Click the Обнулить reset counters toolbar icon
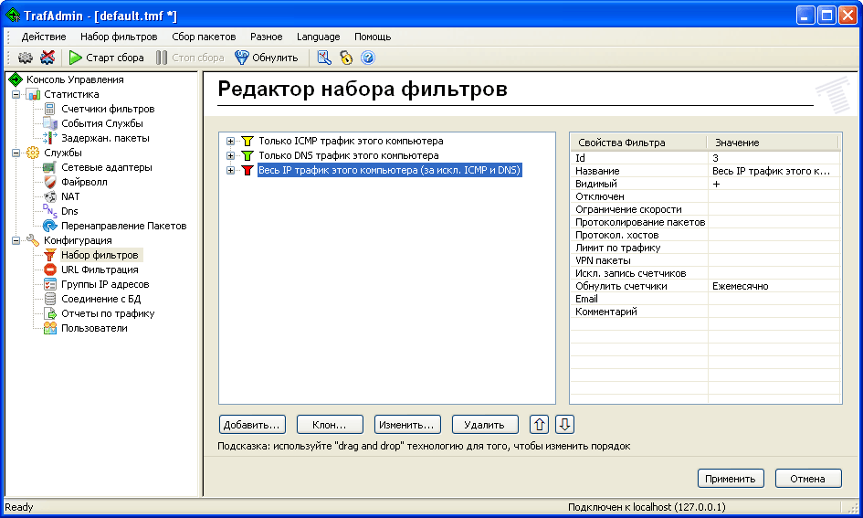Screen dimensions: 863x518 click(242, 58)
